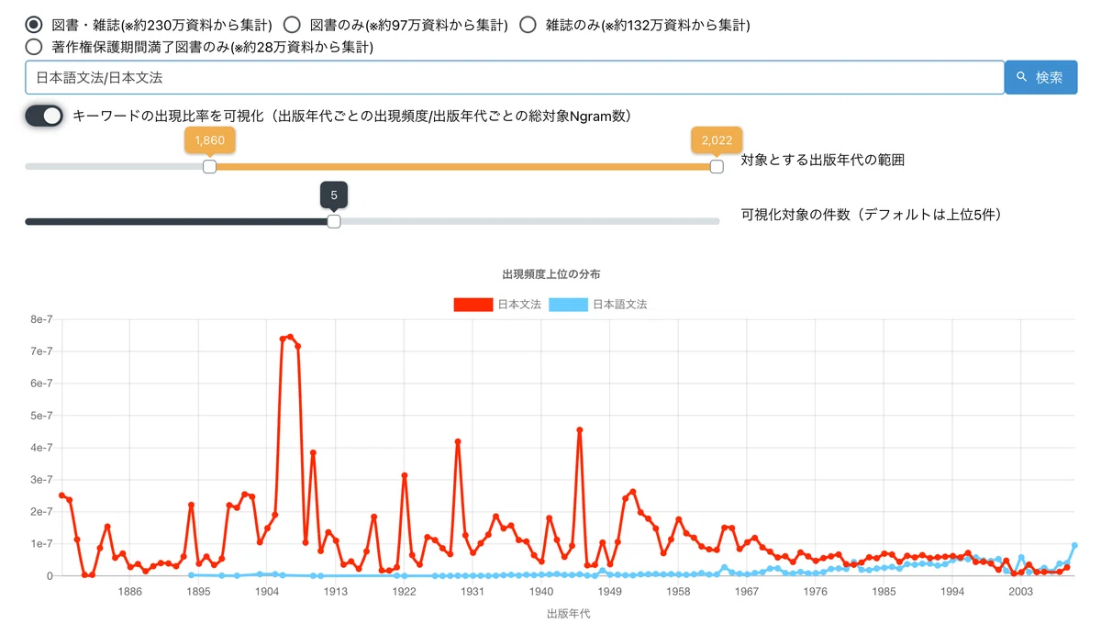Image resolution: width=1101 pixels, height=623 pixels.
Task: Select 著作権保護期間満了図書のみ radio option
Action: (34, 46)
